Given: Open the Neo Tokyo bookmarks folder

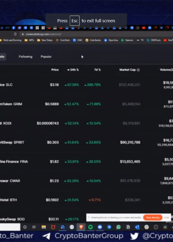Looking at the screenshot, I should click(45, 40).
